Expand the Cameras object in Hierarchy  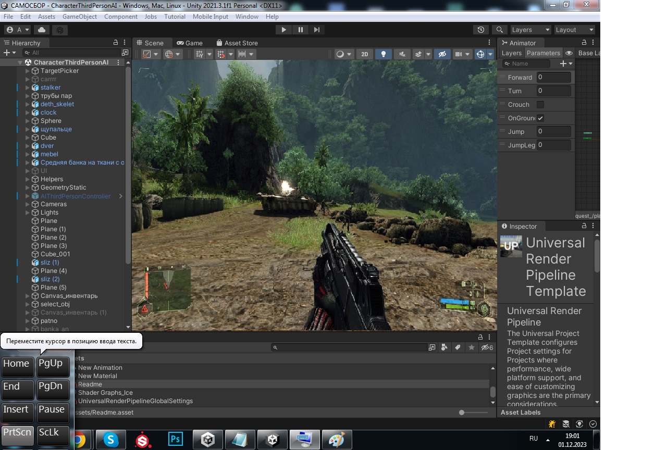(x=28, y=204)
